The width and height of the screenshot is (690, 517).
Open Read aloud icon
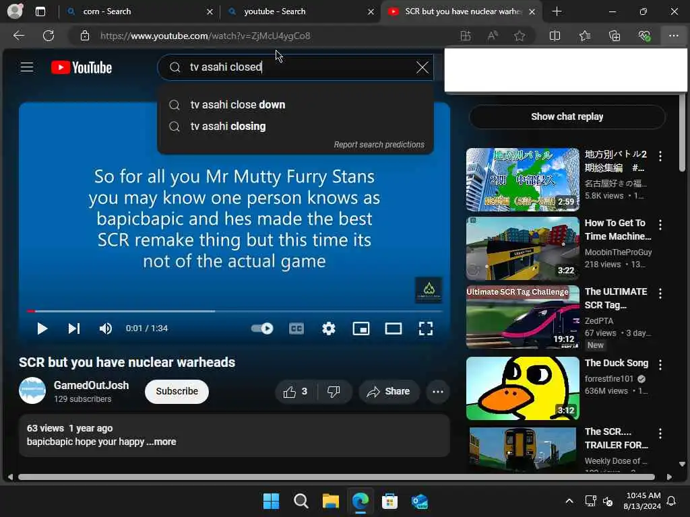click(x=493, y=36)
